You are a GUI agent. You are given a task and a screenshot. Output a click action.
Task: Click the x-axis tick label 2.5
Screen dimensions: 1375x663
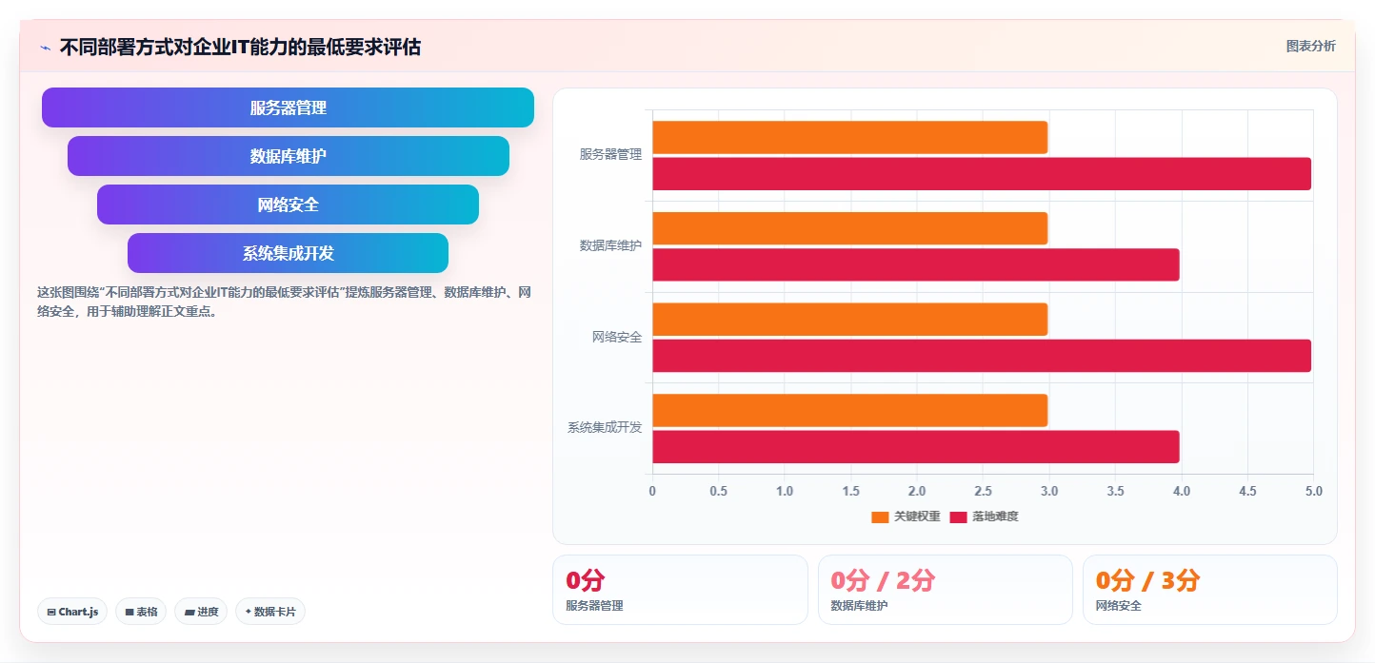[983, 491]
